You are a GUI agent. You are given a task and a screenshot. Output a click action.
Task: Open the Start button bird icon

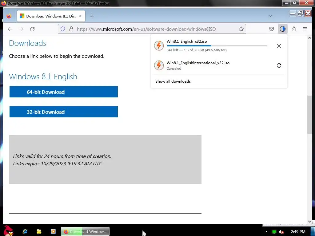(8, 231)
